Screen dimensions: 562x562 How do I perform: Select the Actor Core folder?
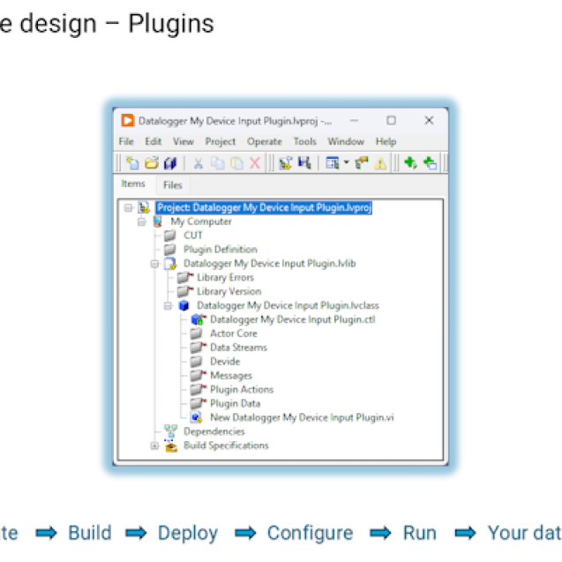233,333
